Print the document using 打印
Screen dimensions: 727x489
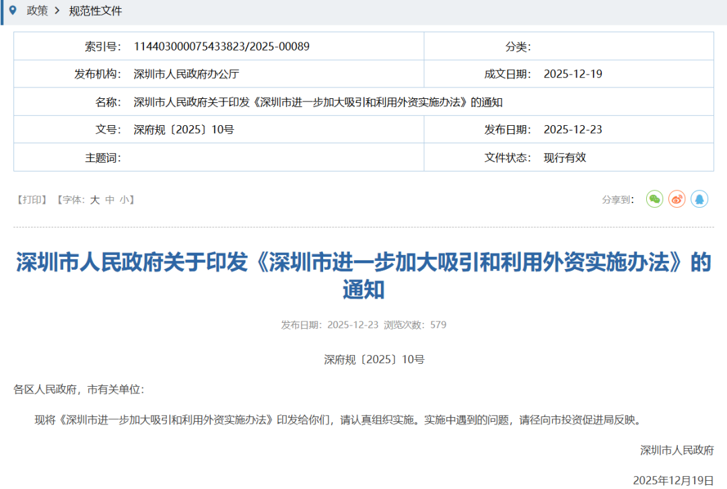pyautogui.click(x=32, y=200)
